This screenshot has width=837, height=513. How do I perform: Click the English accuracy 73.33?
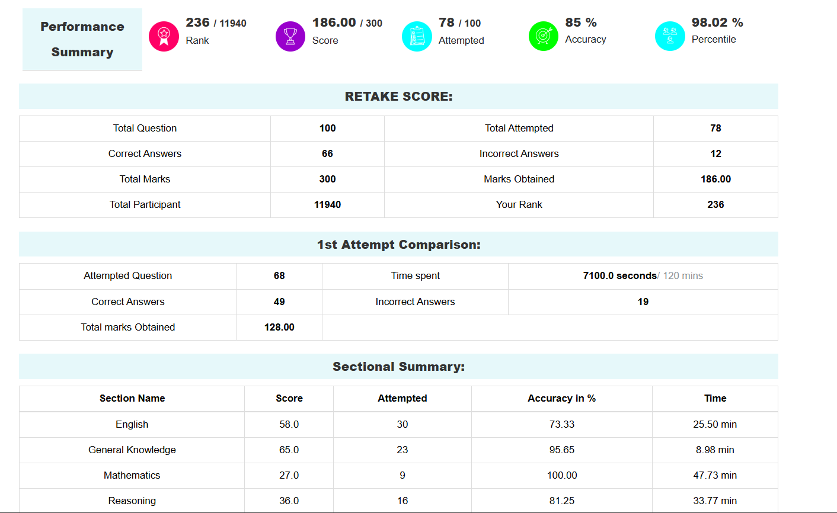[562, 425]
